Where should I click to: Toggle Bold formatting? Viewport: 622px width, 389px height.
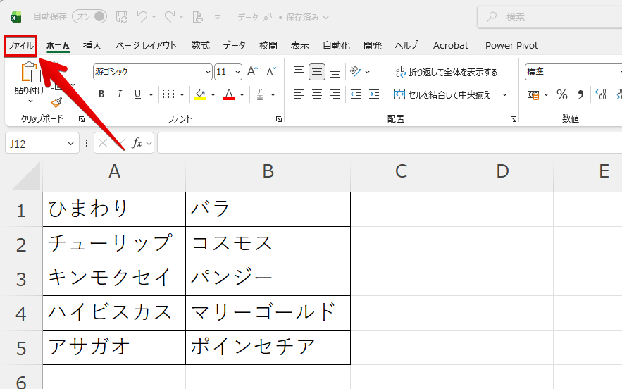click(x=101, y=94)
